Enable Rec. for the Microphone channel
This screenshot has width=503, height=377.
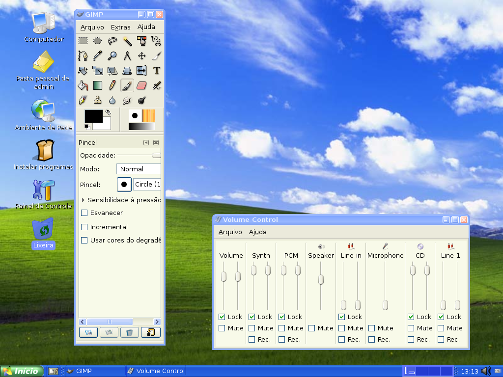(x=371, y=339)
